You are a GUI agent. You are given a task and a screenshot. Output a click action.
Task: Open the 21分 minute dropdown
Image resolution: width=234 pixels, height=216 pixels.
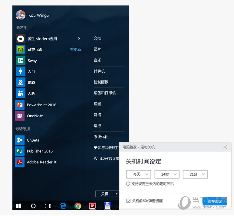195,174
